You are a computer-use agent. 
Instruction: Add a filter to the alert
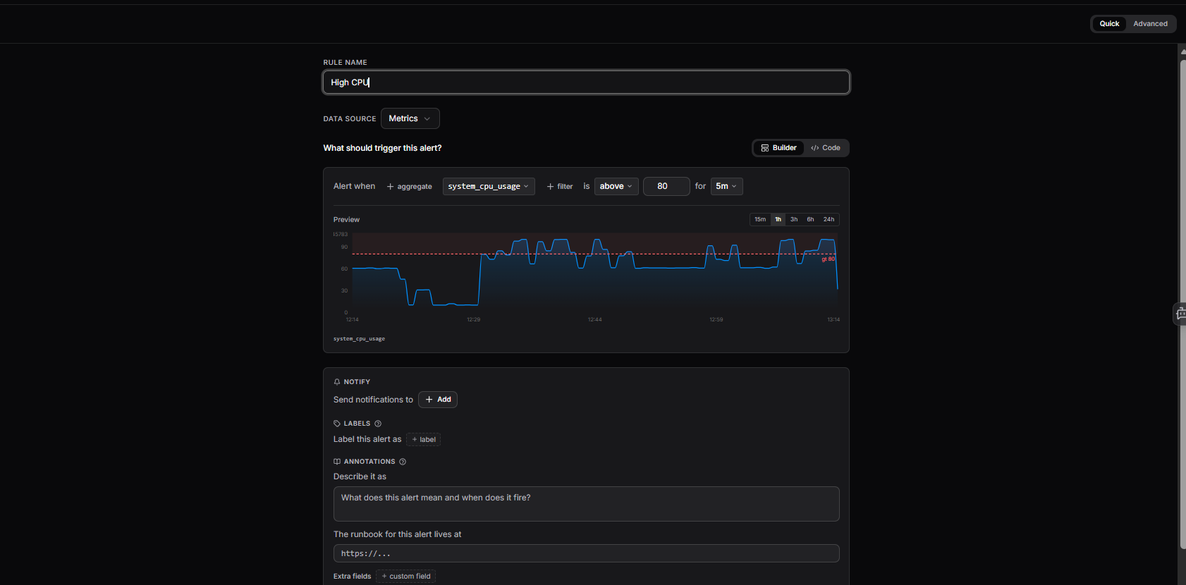tap(560, 187)
